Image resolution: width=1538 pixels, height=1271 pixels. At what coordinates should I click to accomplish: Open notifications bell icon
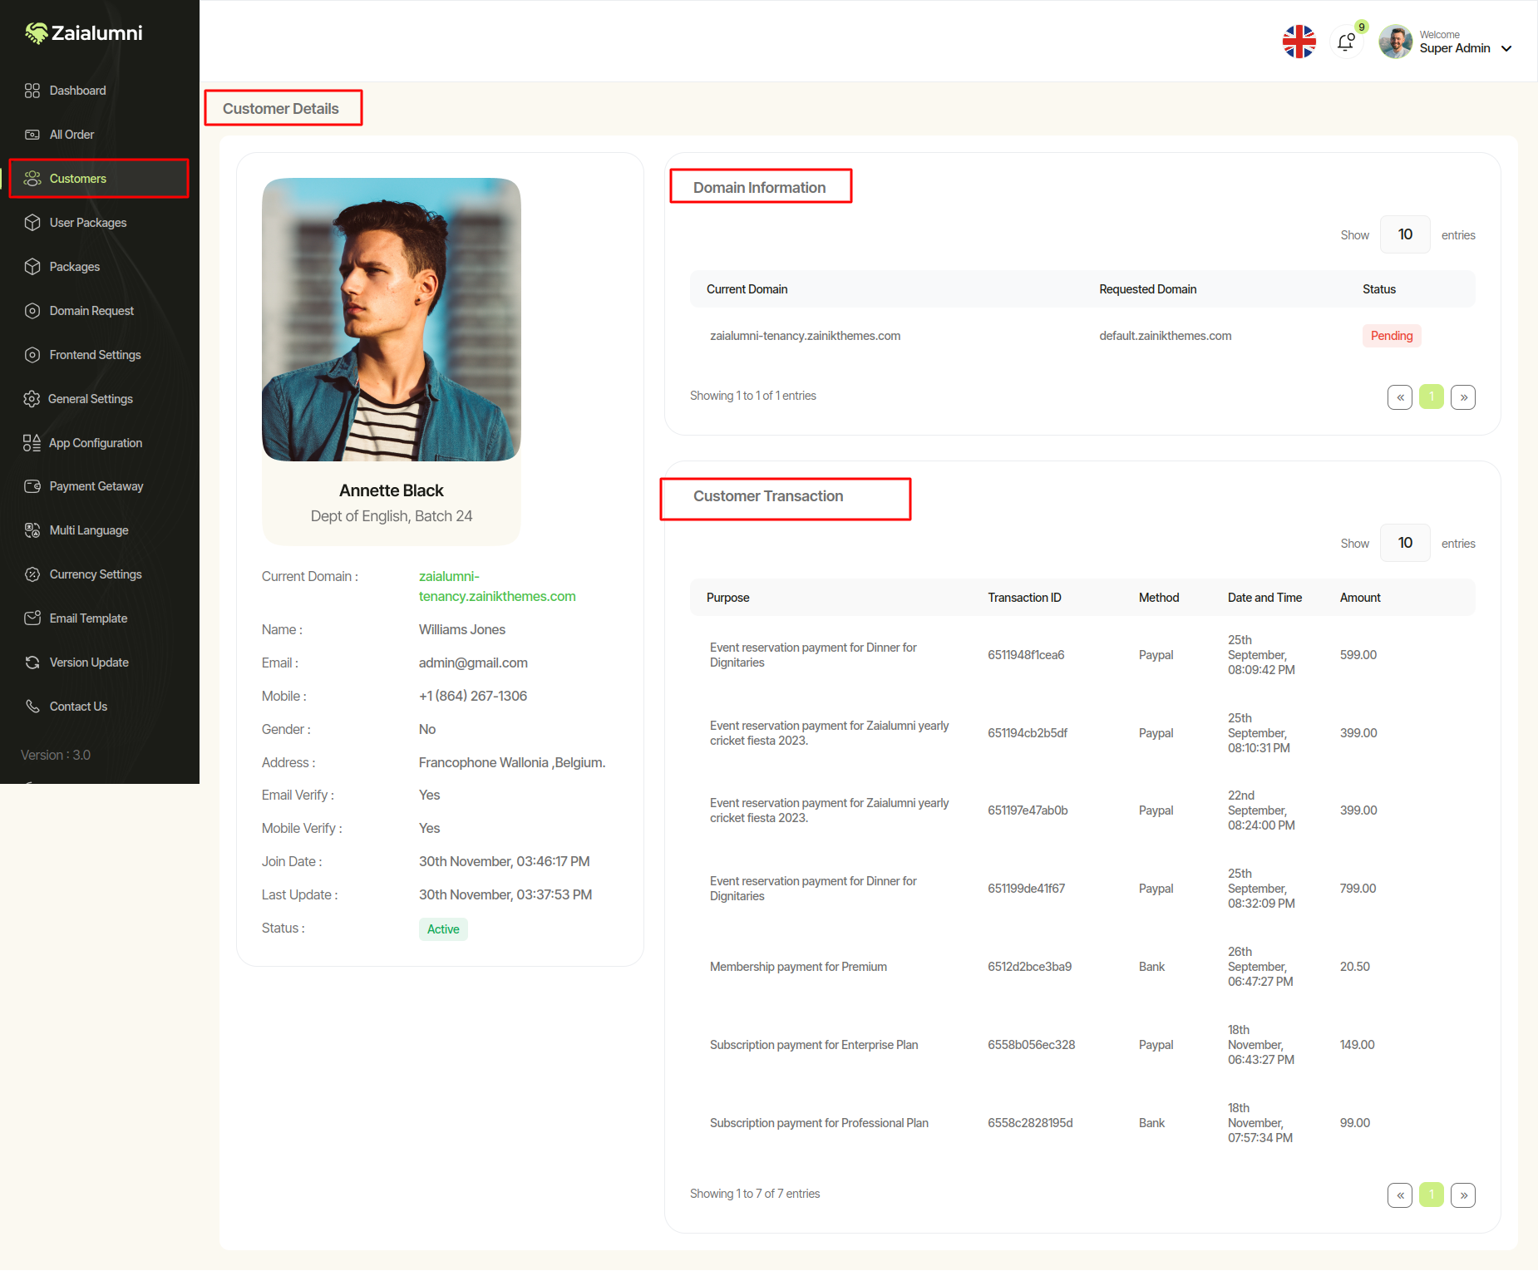1346,42
